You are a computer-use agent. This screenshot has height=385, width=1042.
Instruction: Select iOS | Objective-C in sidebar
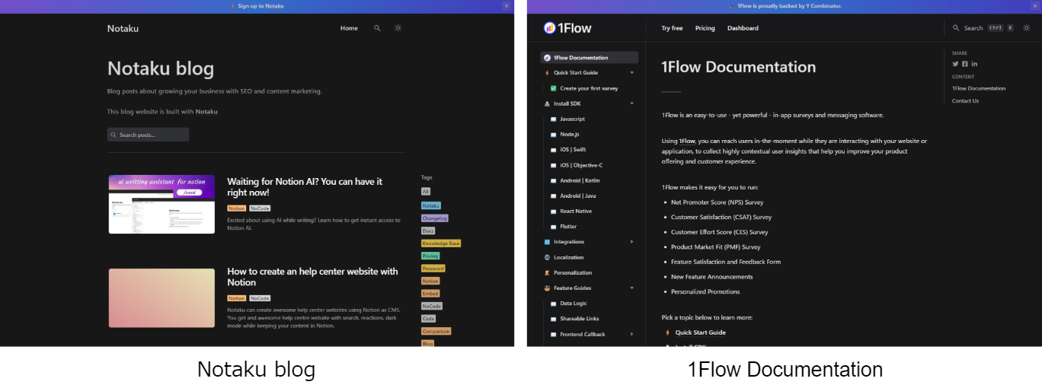[581, 165]
